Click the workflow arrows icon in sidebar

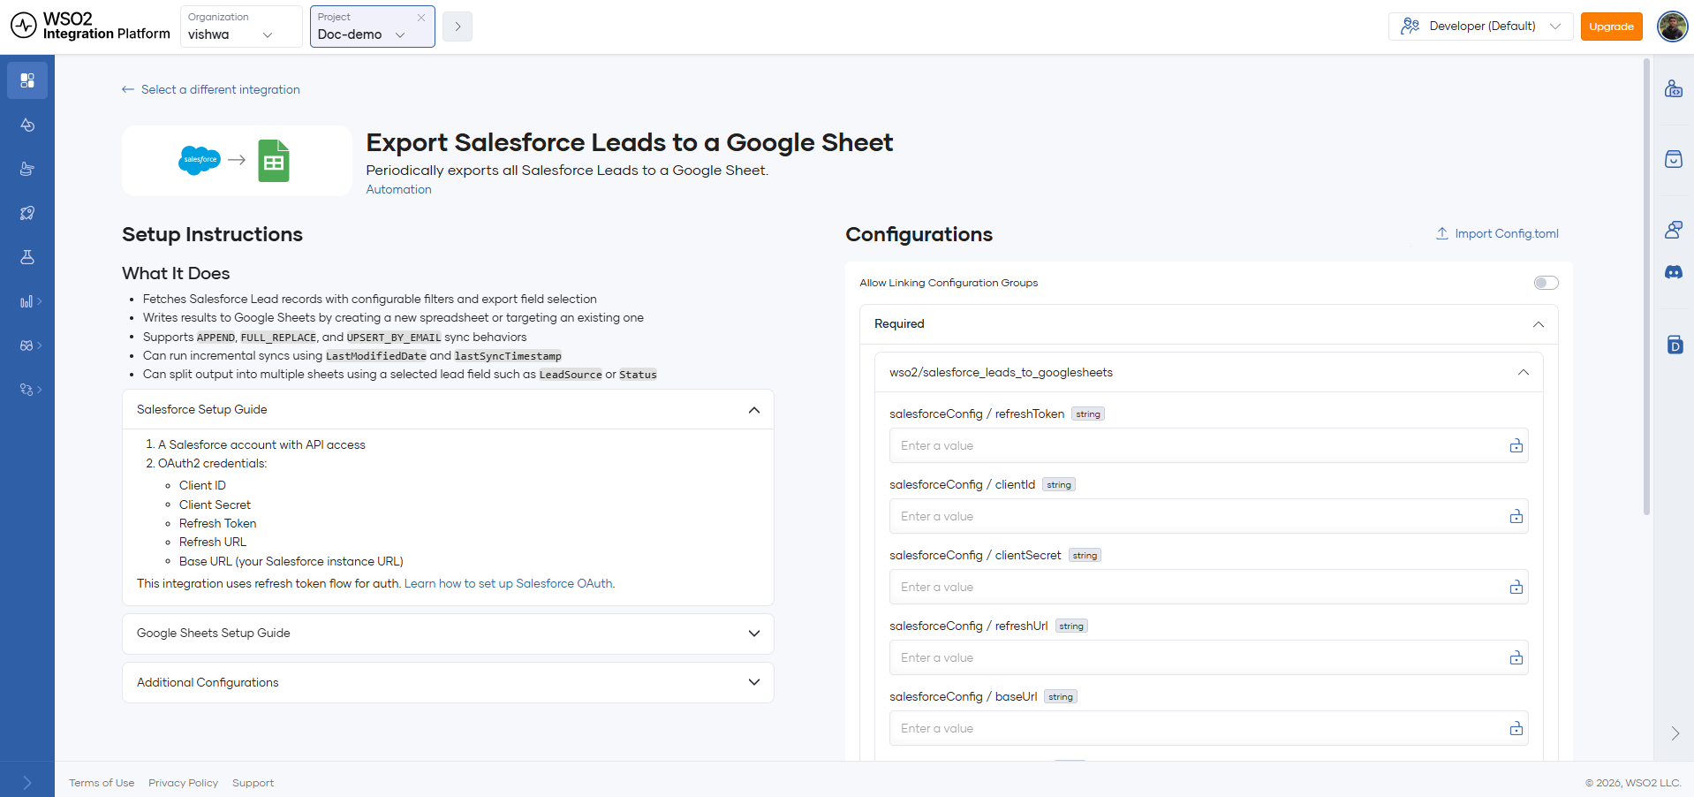pos(27,390)
